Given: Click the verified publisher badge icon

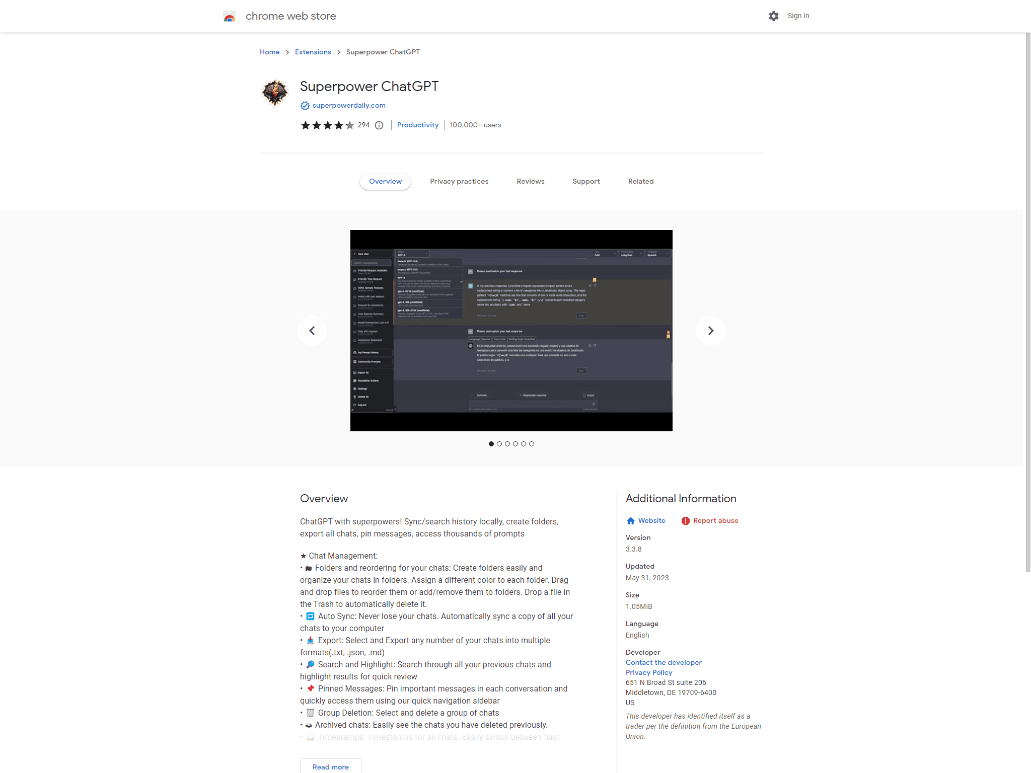Looking at the screenshot, I should click(x=305, y=106).
